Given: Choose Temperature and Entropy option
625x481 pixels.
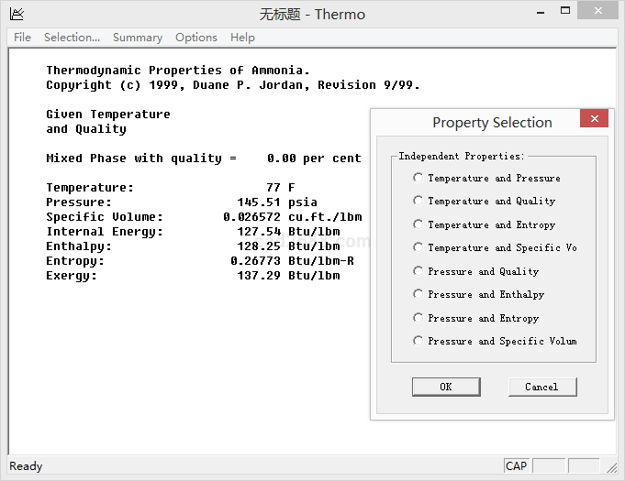Looking at the screenshot, I should (419, 224).
